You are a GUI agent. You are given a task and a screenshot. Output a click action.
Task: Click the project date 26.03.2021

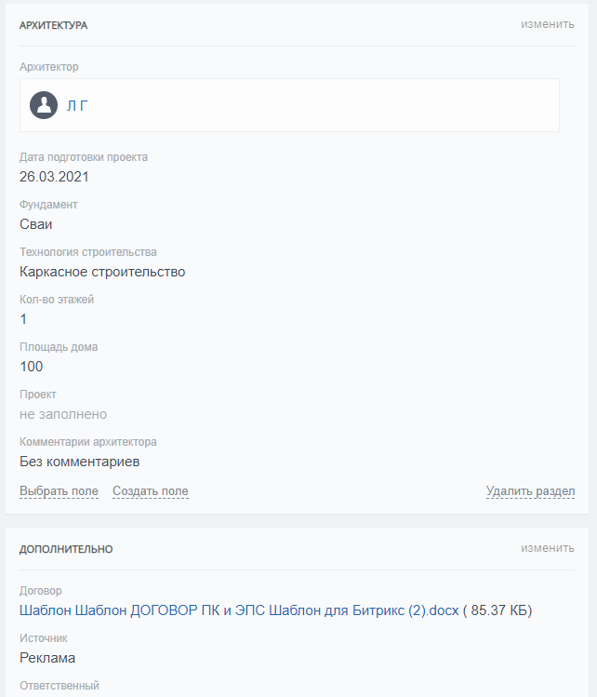pyautogui.click(x=54, y=177)
